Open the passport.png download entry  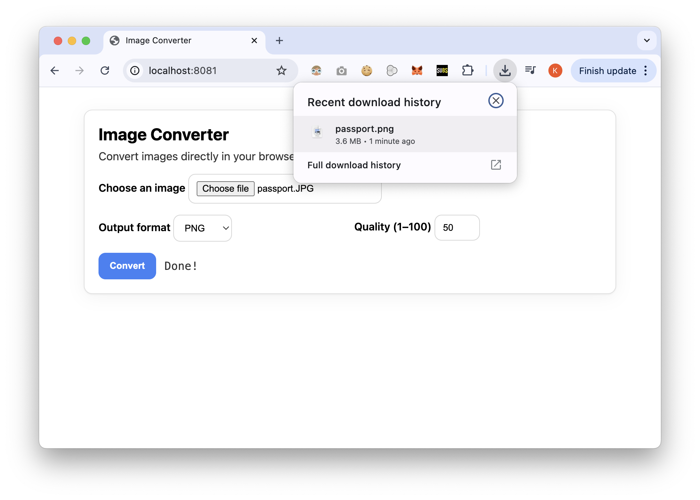point(405,134)
